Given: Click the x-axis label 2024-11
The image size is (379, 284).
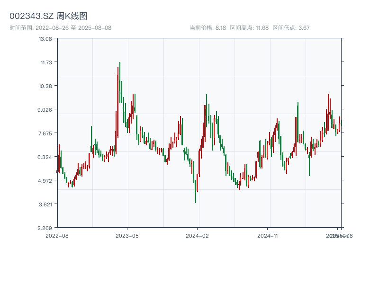Looking at the screenshot, I should click(267, 236).
